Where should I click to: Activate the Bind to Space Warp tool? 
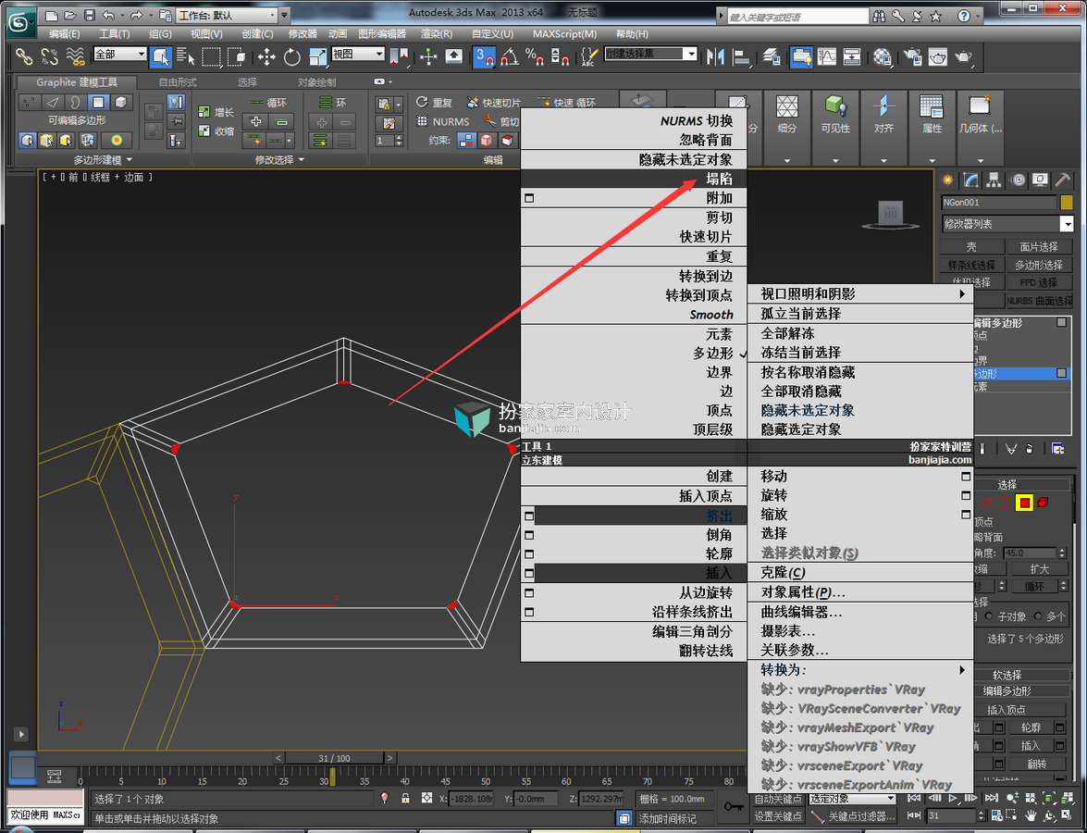(x=75, y=56)
